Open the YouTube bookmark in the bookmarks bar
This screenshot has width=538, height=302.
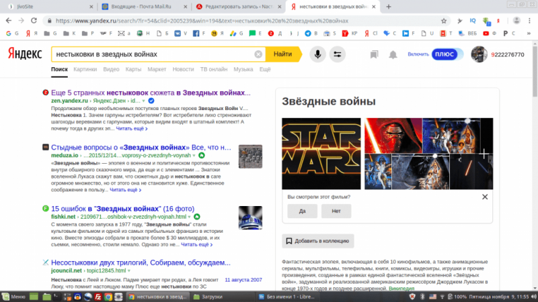point(486,33)
